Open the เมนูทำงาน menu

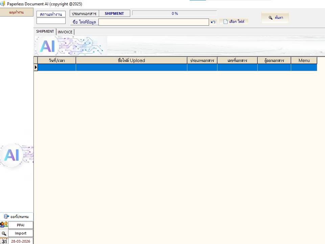[16, 12]
